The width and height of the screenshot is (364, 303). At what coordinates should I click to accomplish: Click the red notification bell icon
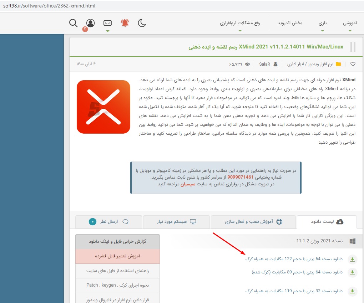125,23
